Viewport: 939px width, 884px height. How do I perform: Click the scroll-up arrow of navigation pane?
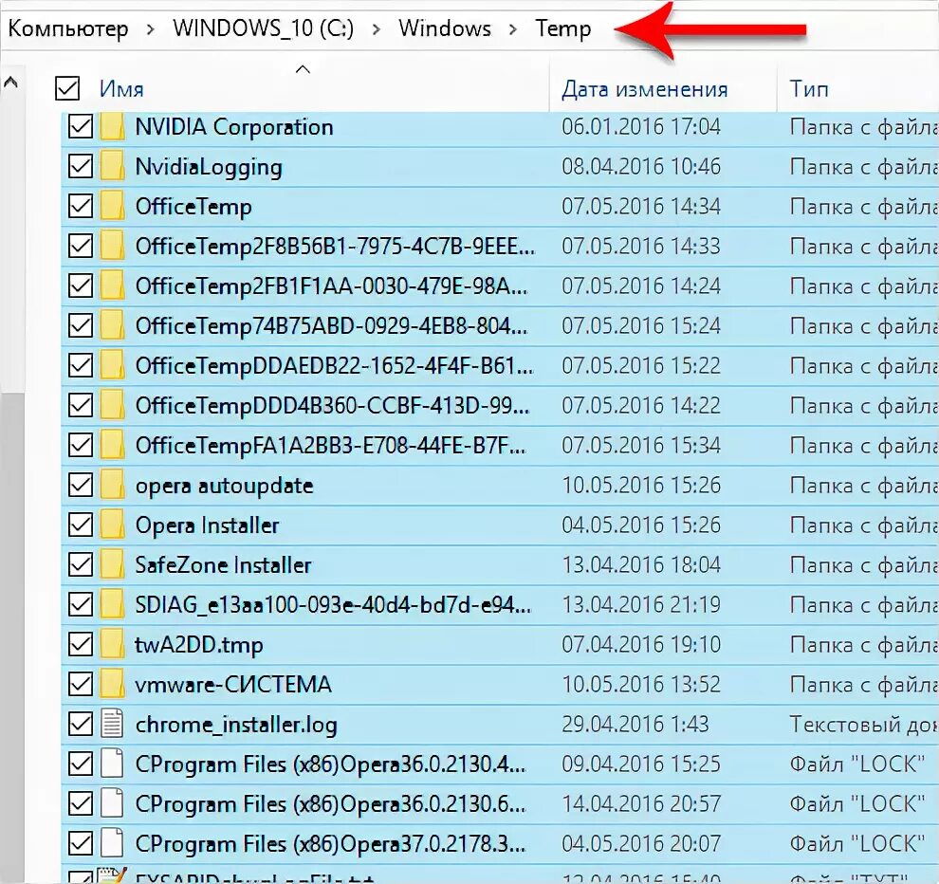click(10, 83)
